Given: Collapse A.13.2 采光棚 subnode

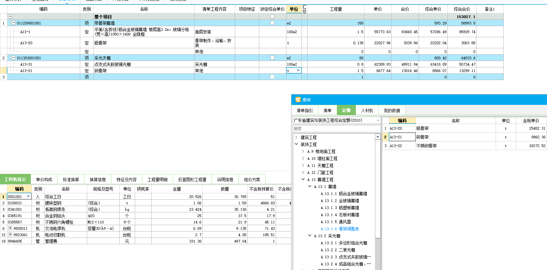Looking at the screenshot, I should click(x=310, y=236).
